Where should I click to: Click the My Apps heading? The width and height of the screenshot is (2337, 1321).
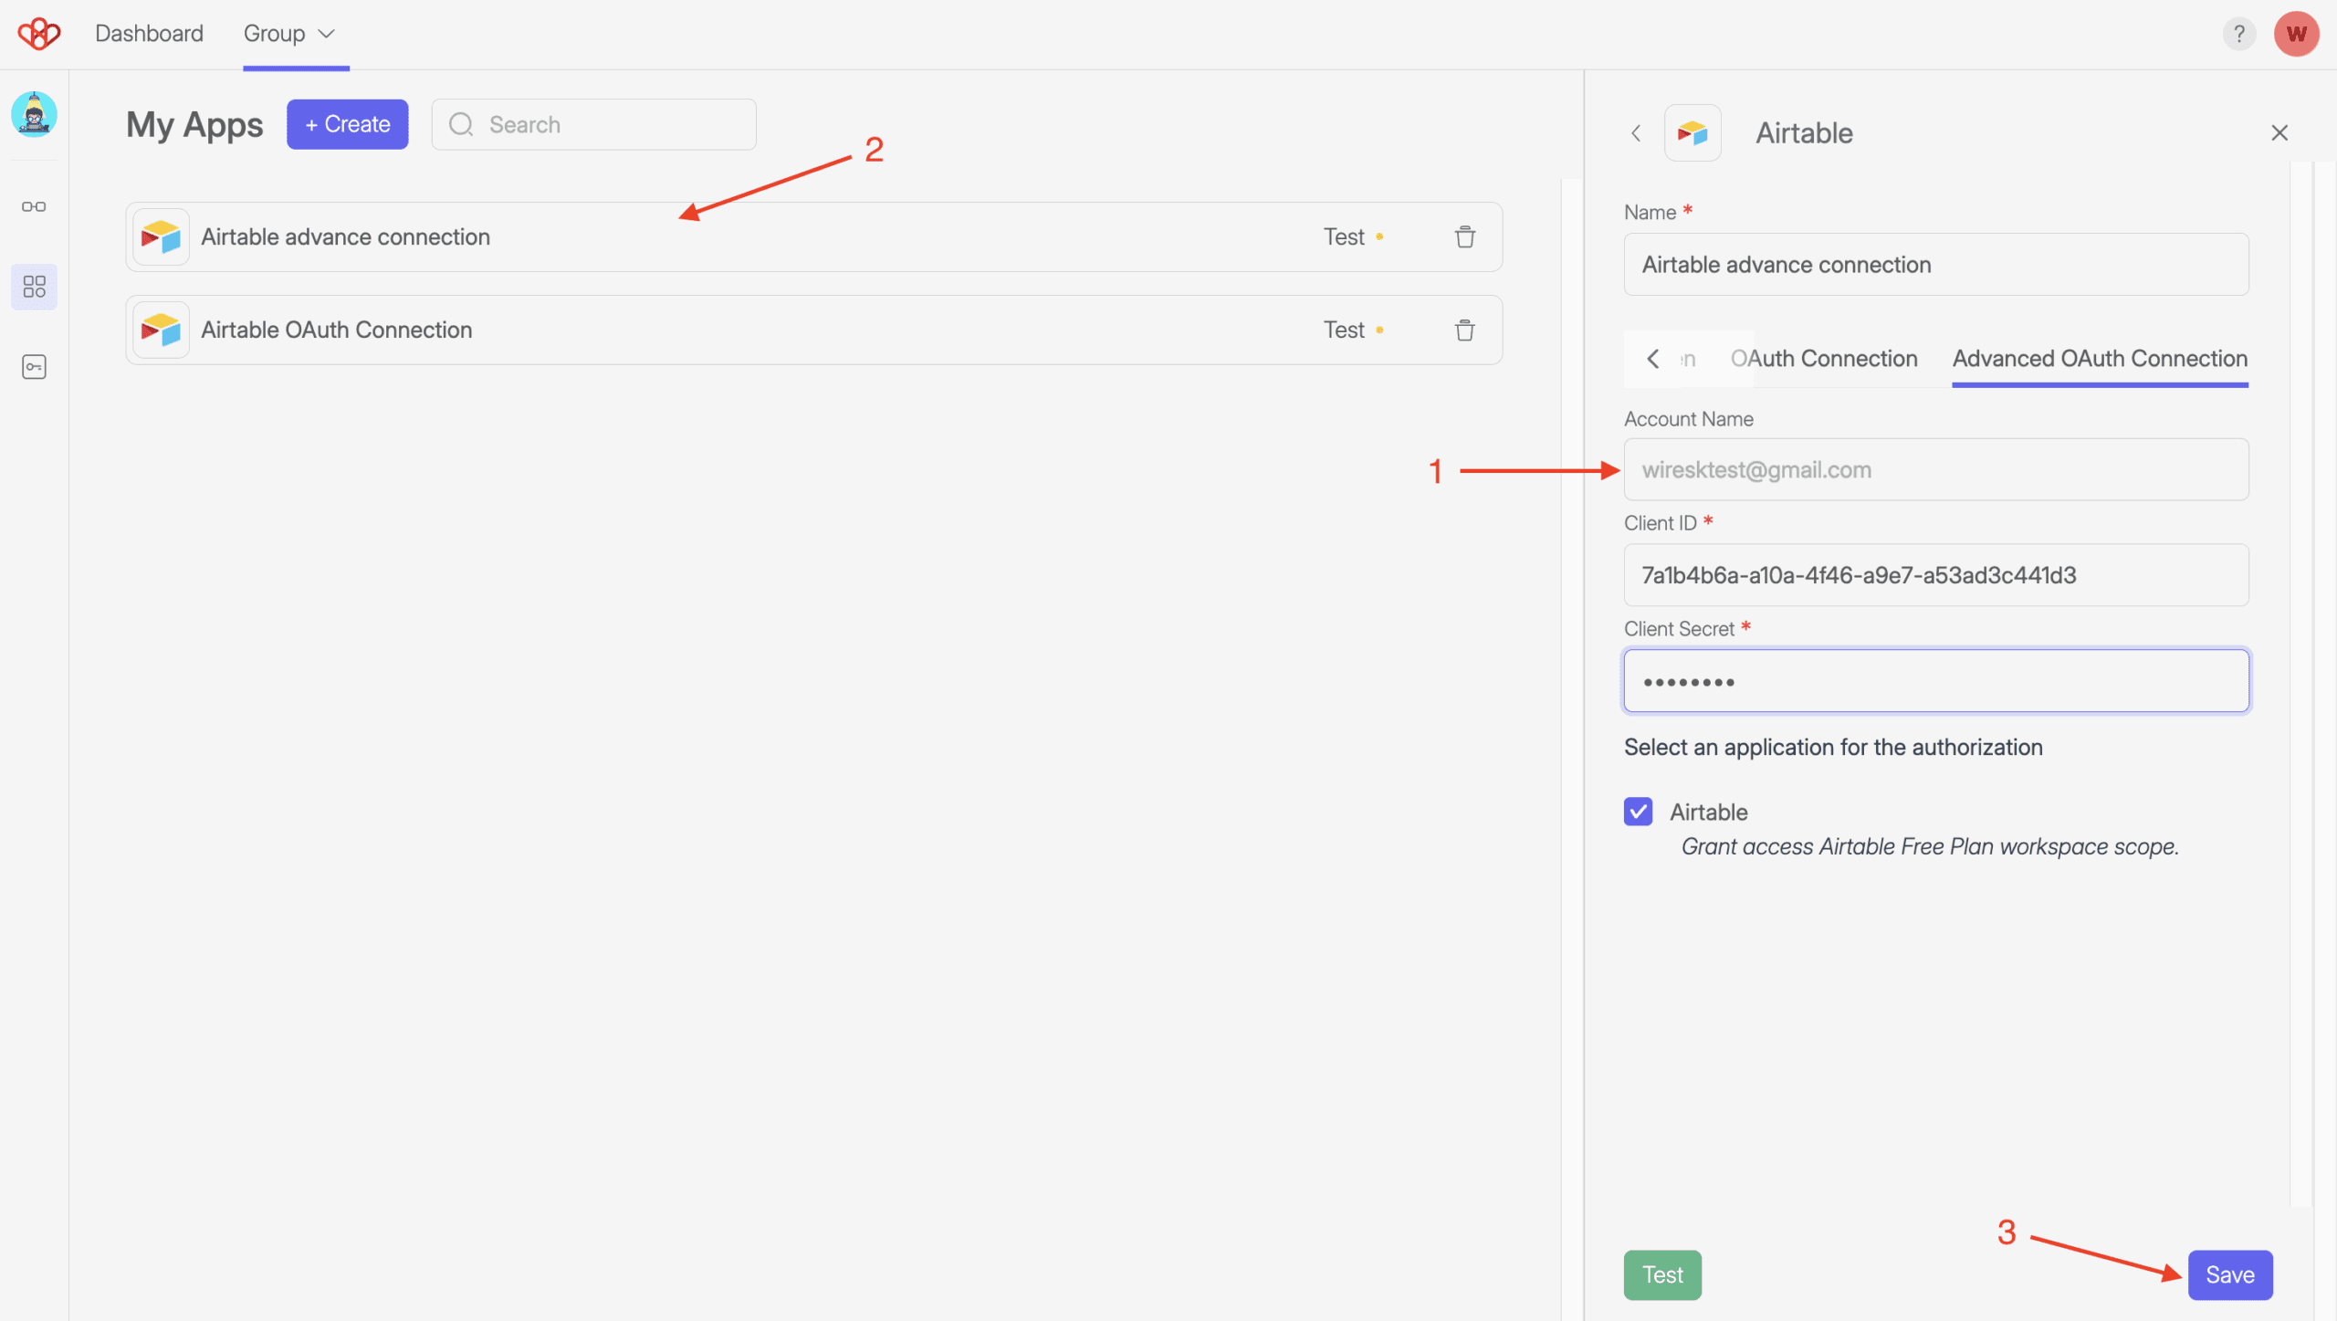coord(194,125)
